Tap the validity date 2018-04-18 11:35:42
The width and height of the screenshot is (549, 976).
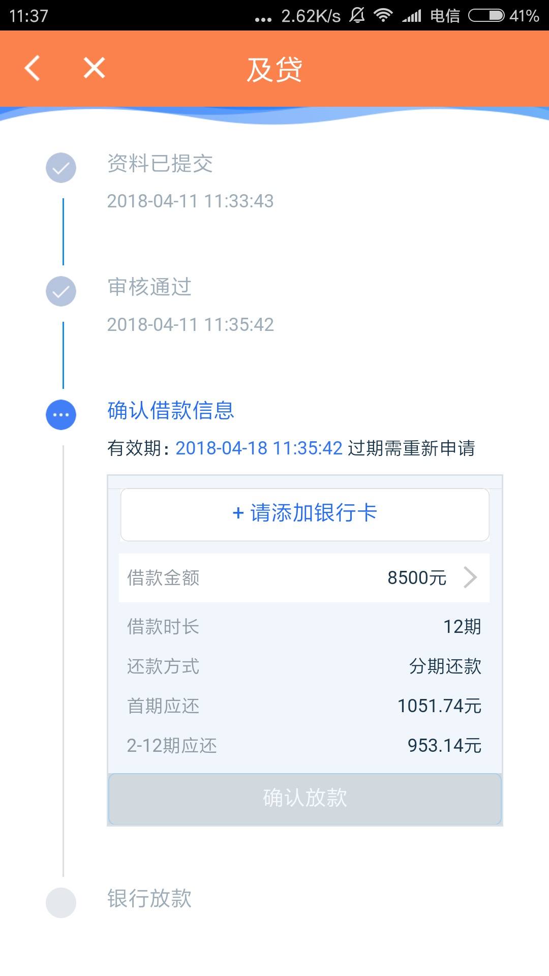click(x=259, y=448)
